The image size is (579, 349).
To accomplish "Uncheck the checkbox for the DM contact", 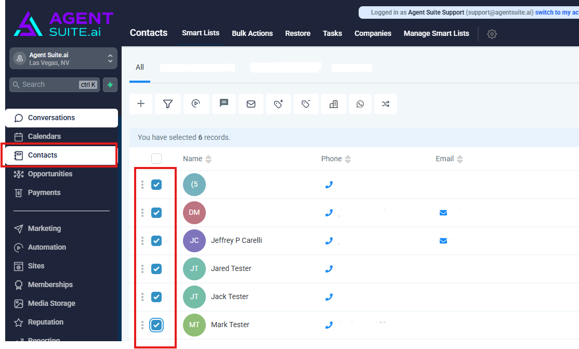I will tap(156, 213).
